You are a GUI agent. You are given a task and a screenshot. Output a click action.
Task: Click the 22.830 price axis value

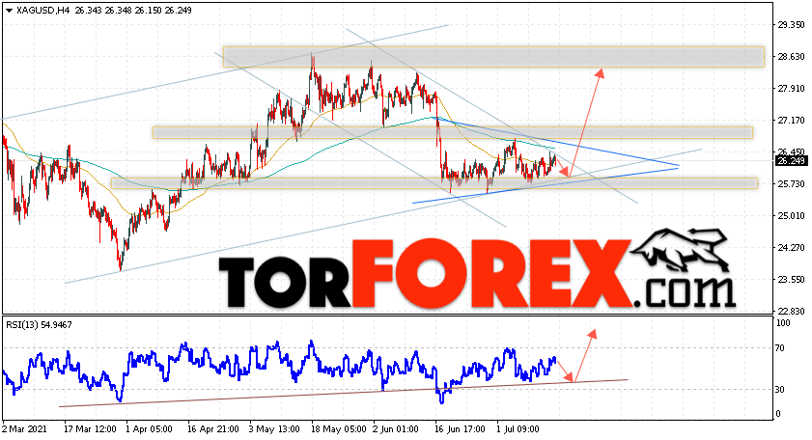tap(791, 311)
